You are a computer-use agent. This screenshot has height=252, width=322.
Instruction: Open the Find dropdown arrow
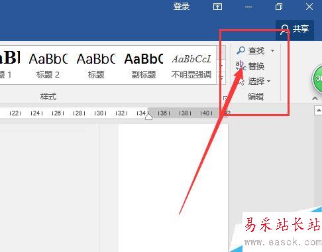tap(273, 50)
